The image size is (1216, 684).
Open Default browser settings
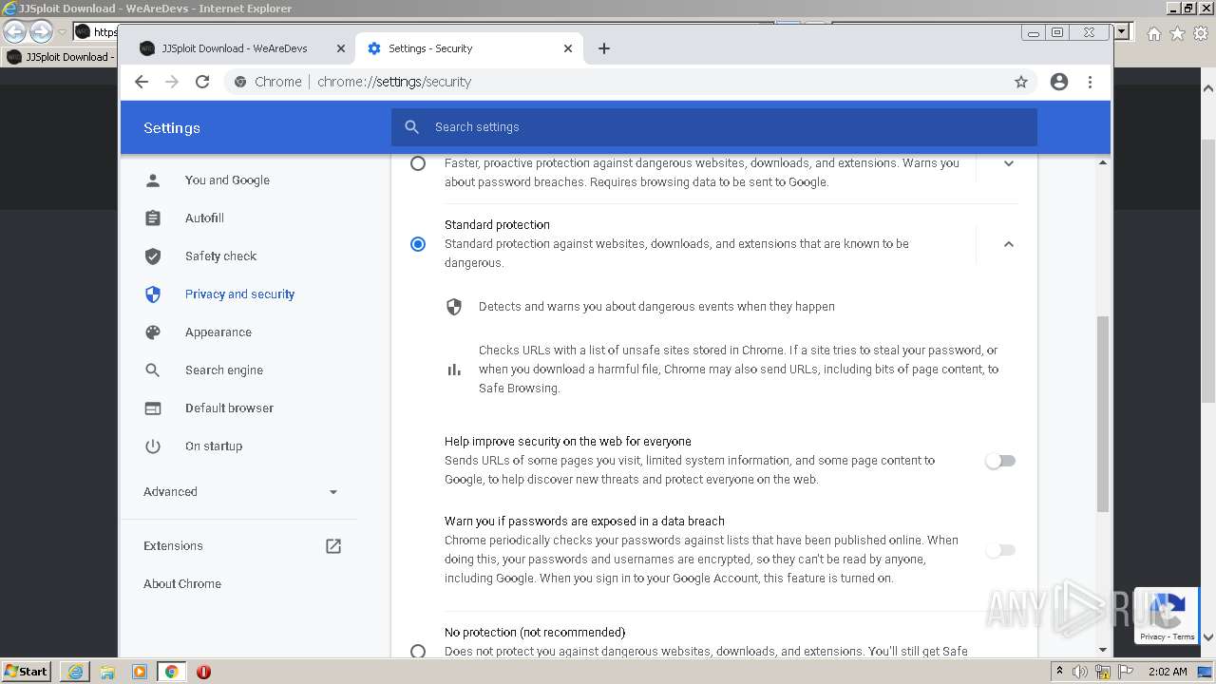[229, 408]
